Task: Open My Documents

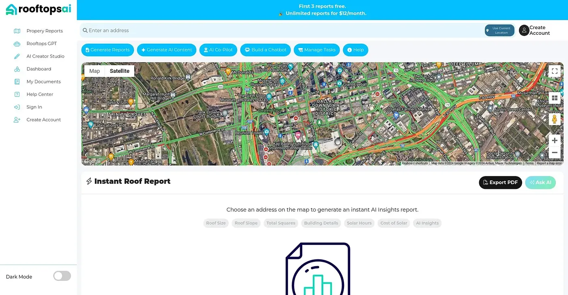Action: 43,82
